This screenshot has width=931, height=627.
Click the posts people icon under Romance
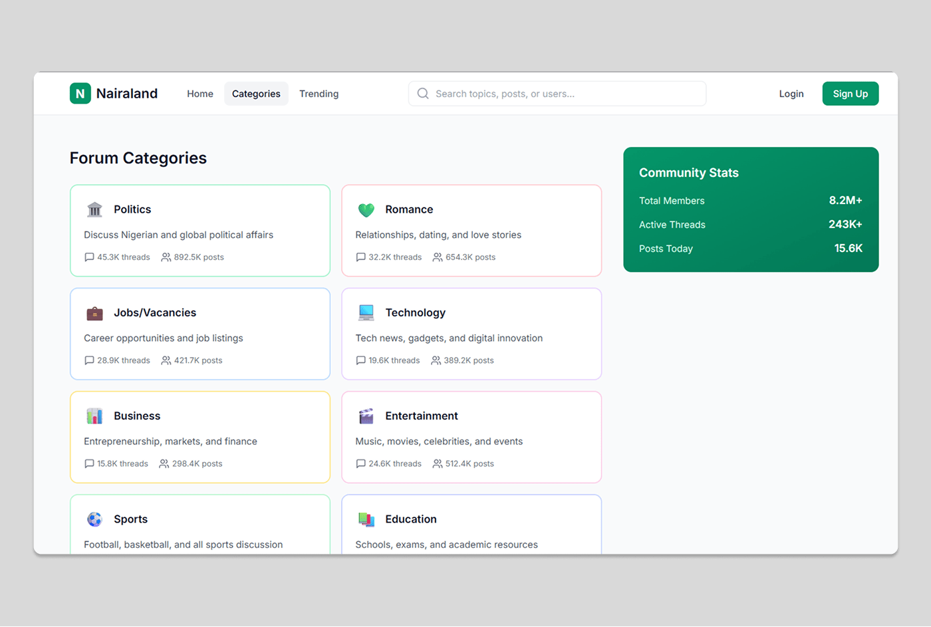437,257
